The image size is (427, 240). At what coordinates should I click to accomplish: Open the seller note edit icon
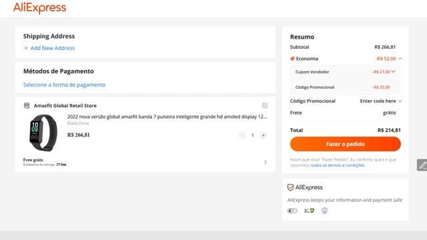(265, 105)
